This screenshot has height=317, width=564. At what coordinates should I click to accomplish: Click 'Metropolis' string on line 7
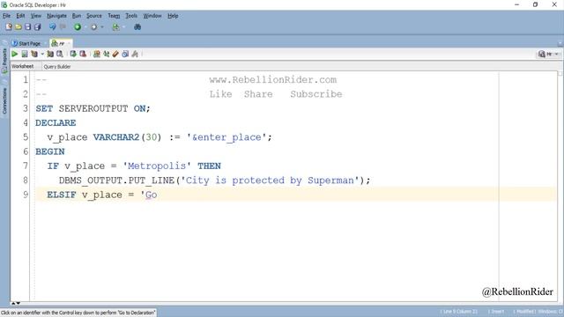(x=157, y=166)
